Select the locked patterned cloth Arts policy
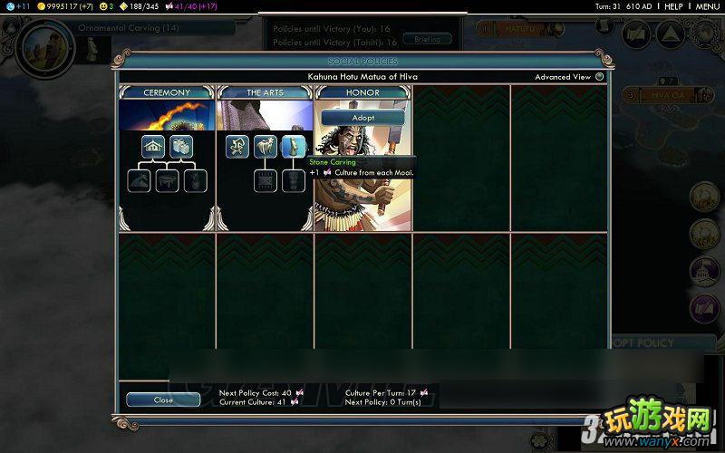The width and height of the screenshot is (725, 453). (266, 180)
